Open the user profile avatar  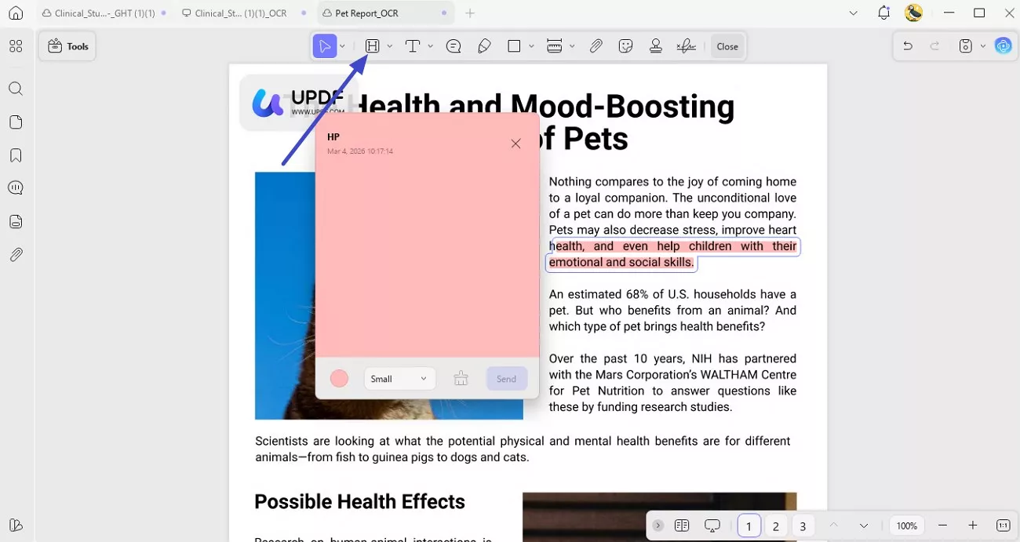pos(913,13)
